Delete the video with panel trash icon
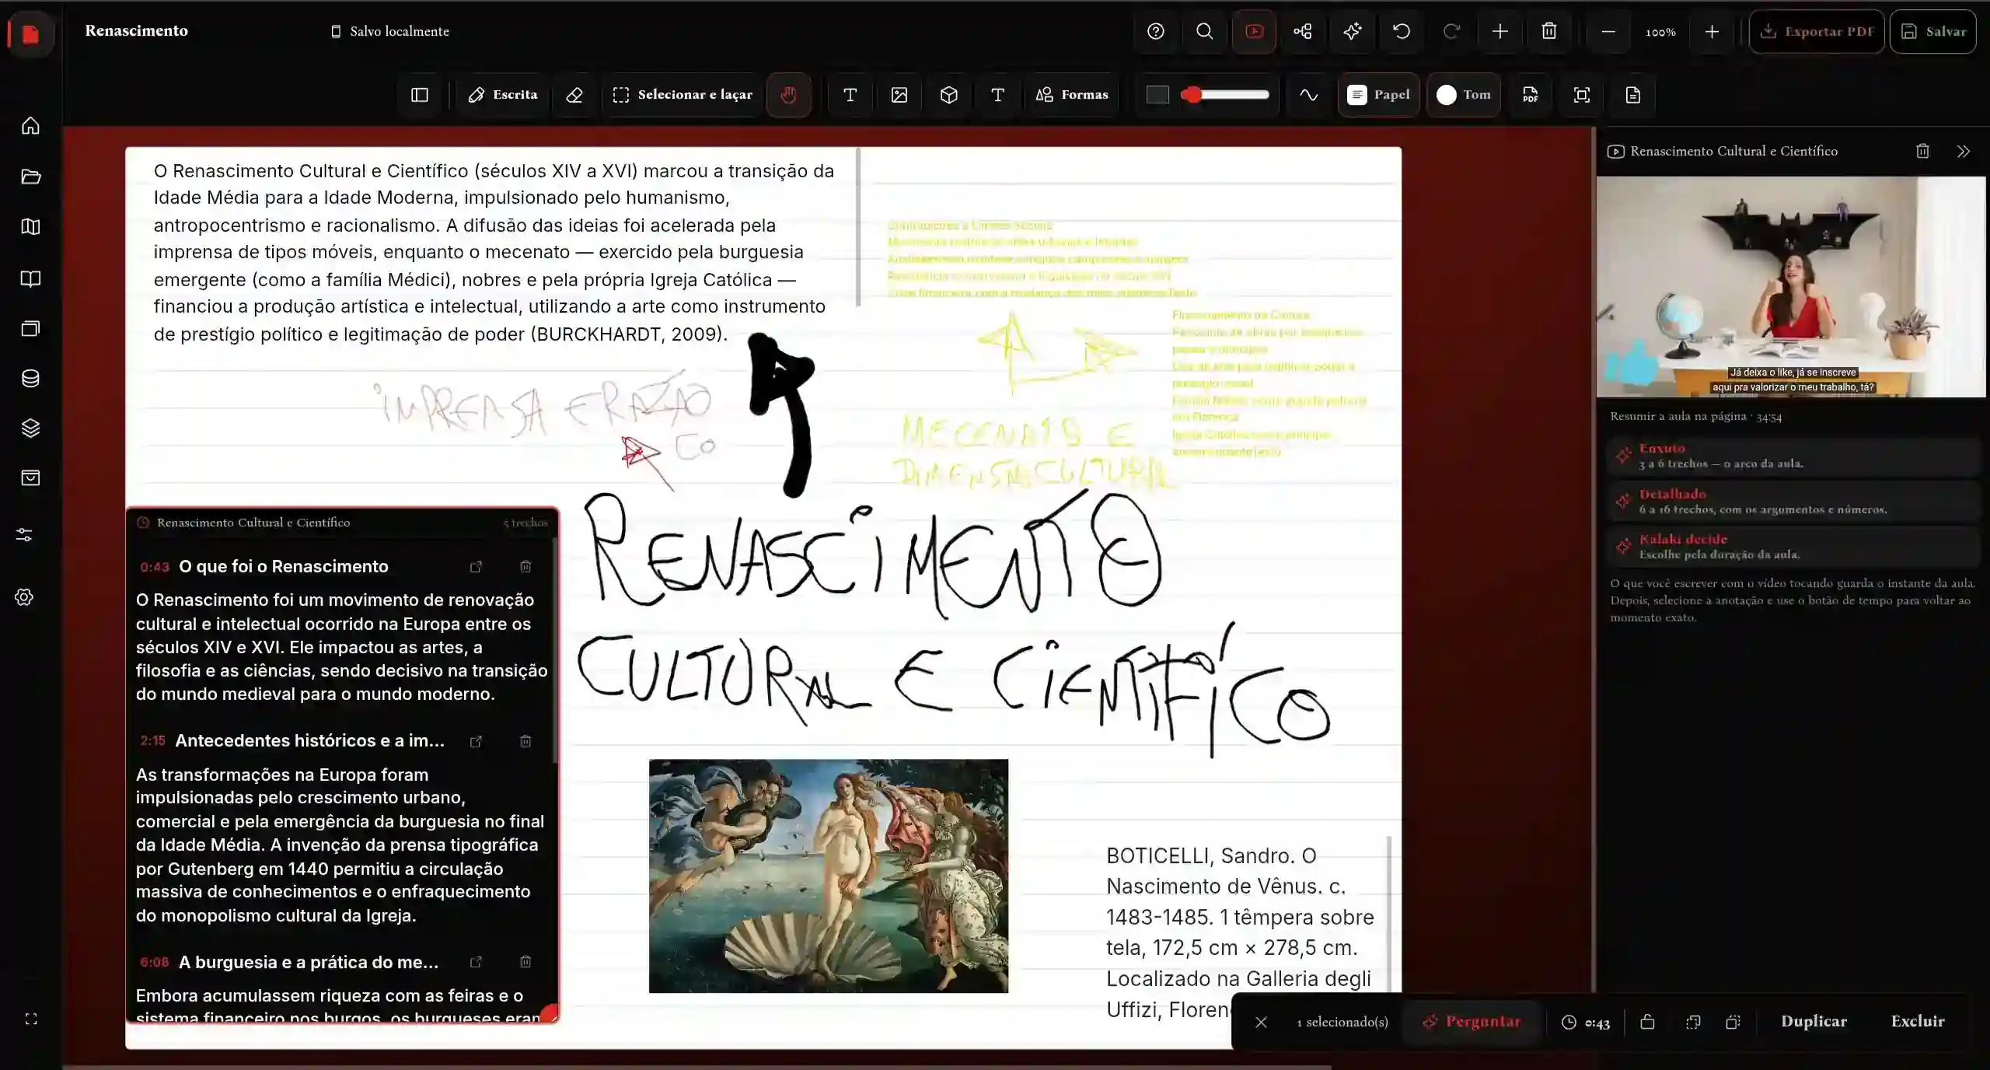1990x1070 pixels. click(x=1922, y=151)
